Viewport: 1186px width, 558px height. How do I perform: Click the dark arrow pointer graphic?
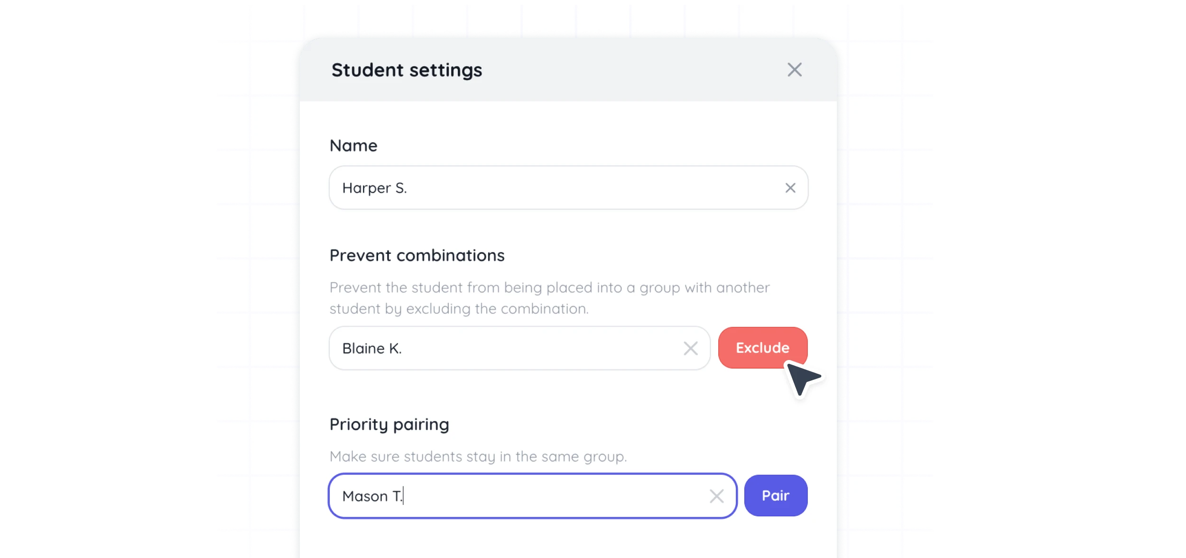803,378
